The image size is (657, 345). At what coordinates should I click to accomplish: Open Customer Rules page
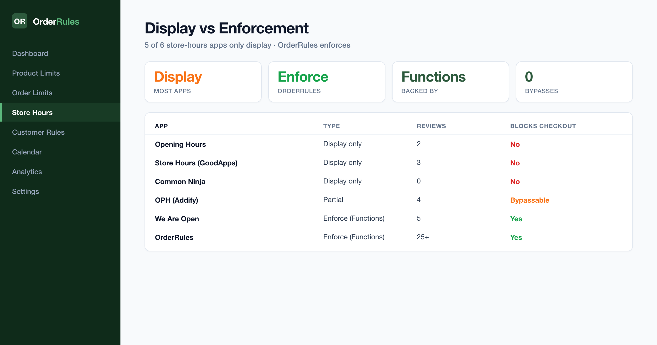tap(60, 132)
